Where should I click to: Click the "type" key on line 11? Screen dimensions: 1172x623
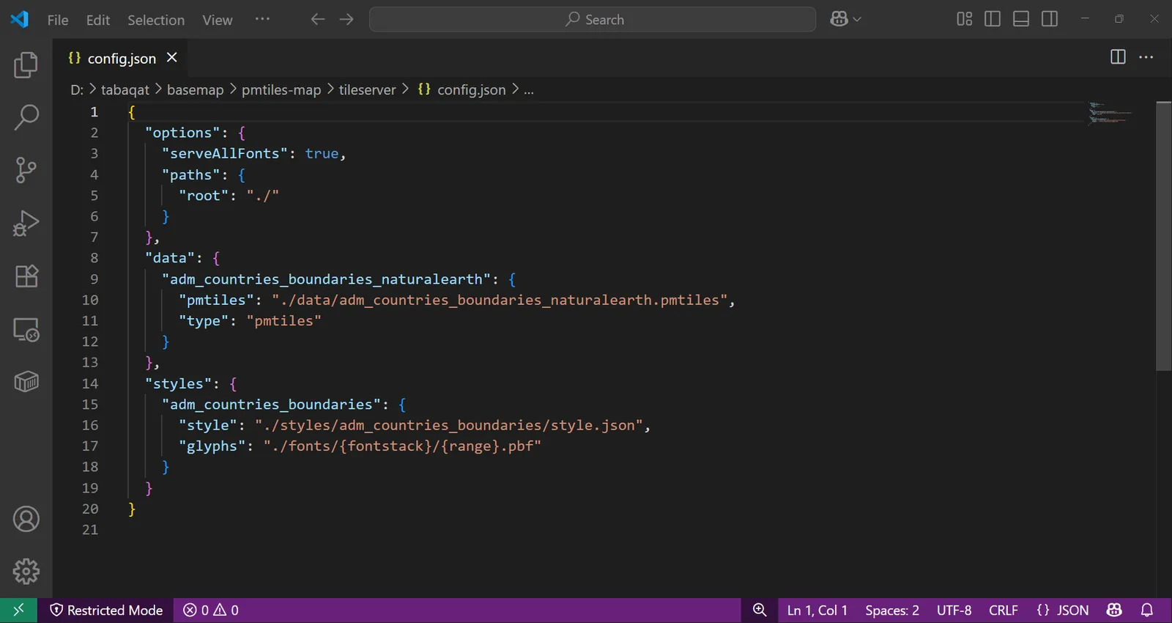203,320
